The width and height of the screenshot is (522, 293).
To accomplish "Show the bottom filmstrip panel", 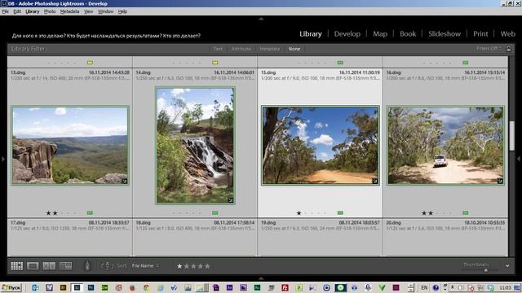I will (261, 278).
